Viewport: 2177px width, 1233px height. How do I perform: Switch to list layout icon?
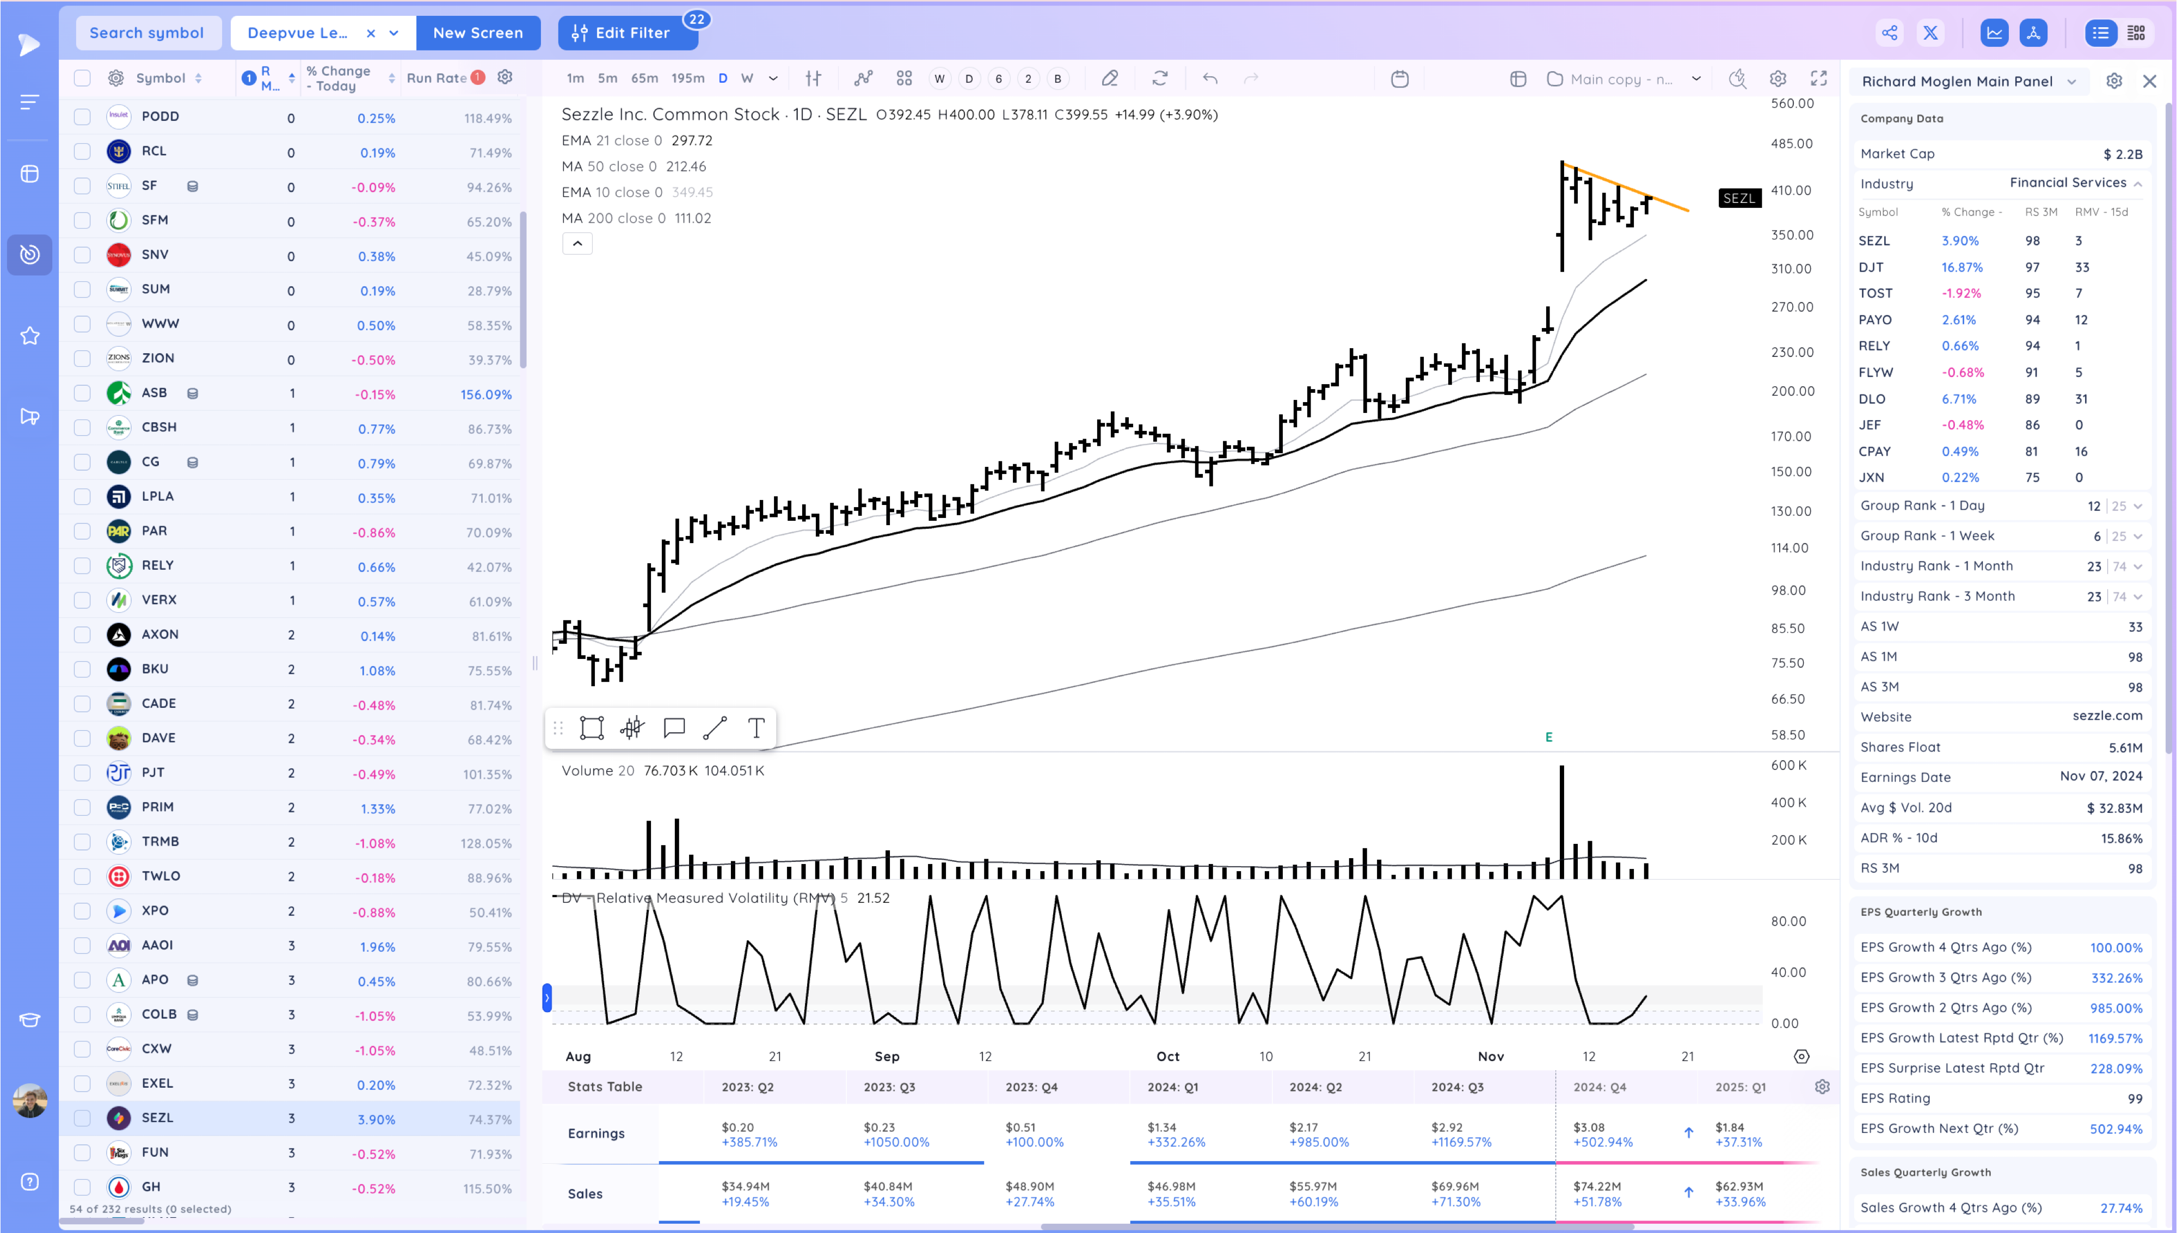tap(2100, 33)
